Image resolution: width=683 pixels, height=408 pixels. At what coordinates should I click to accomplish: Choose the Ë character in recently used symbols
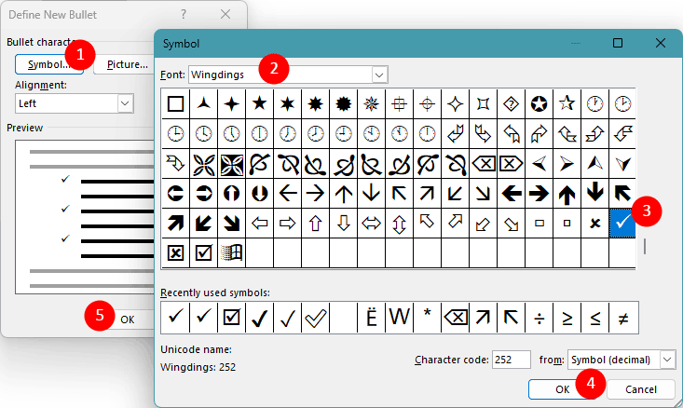pyautogui.click(x=371, y=318)
